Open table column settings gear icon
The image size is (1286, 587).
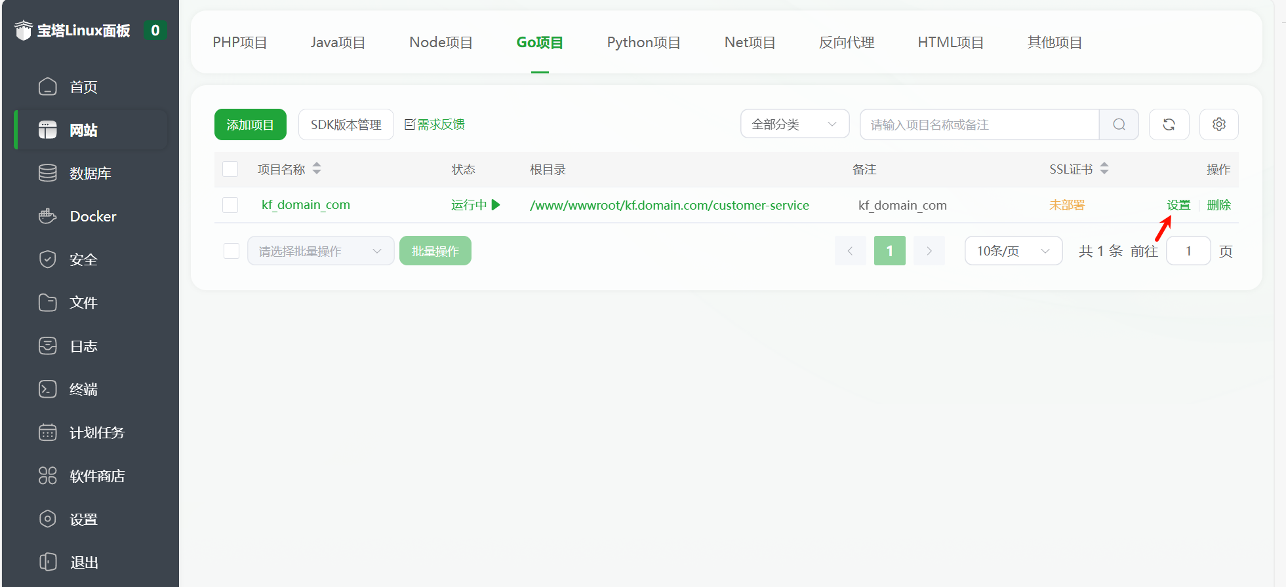tap(1218, 124)
